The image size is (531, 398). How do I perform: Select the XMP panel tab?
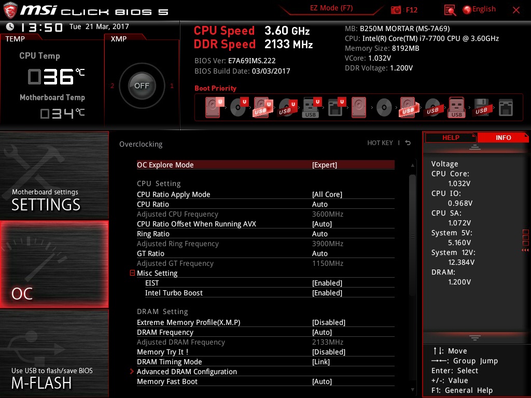click(x=119, y=38)
